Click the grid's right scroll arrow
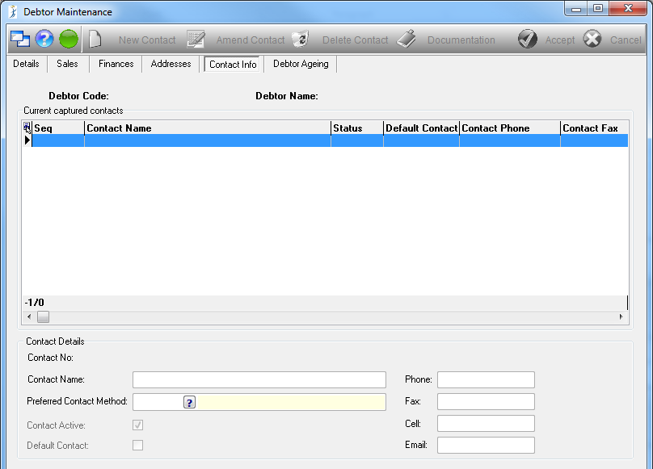 [621, 316]
